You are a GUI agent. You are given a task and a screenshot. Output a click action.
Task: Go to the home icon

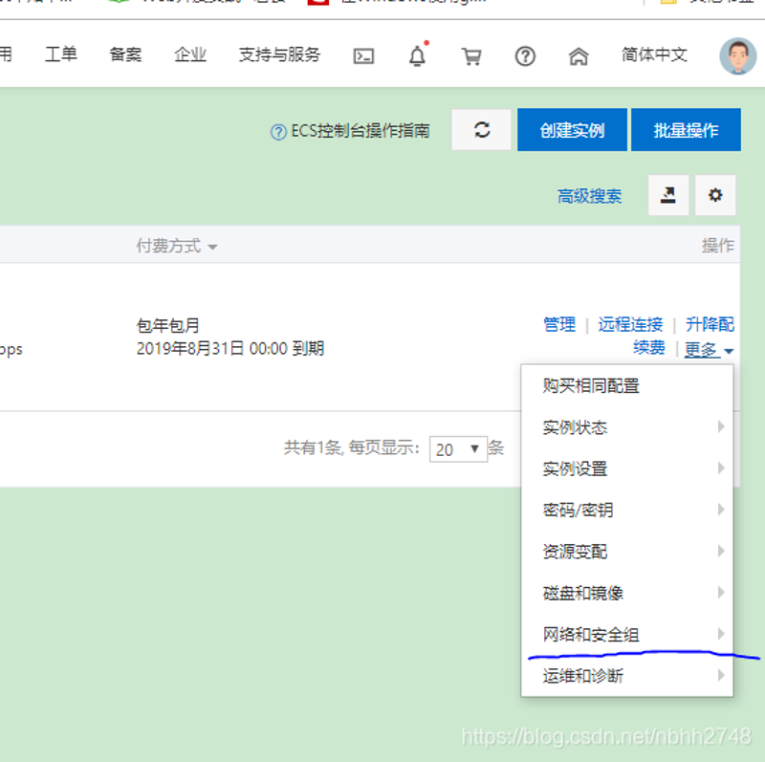pos(579,55)
